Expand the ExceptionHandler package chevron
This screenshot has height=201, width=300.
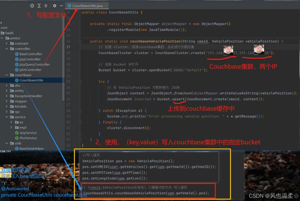tap(7, 96)
